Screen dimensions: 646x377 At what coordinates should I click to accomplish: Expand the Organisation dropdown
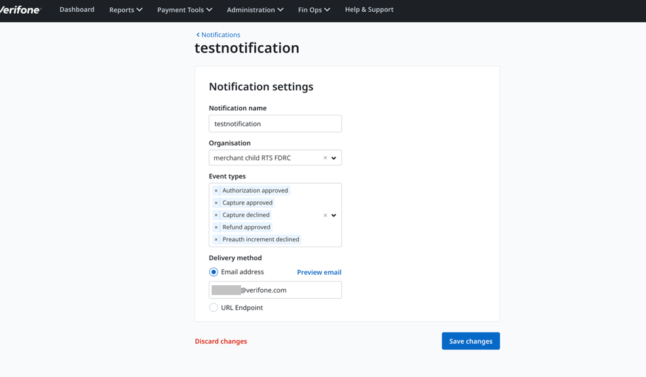tap(334, 158)
